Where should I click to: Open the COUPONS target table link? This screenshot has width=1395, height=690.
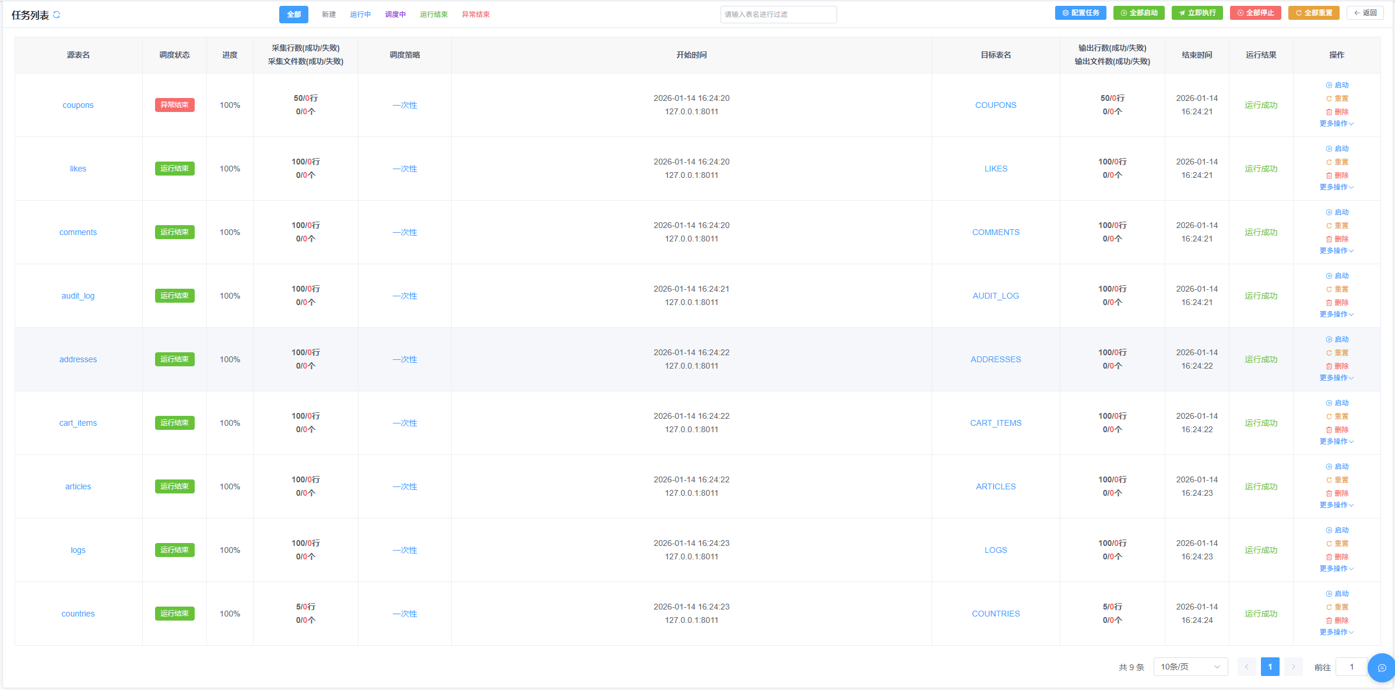tap(995, 105)
